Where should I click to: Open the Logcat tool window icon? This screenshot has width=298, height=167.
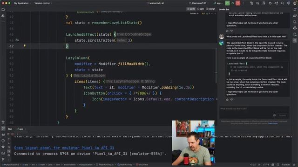coord(3,135)
